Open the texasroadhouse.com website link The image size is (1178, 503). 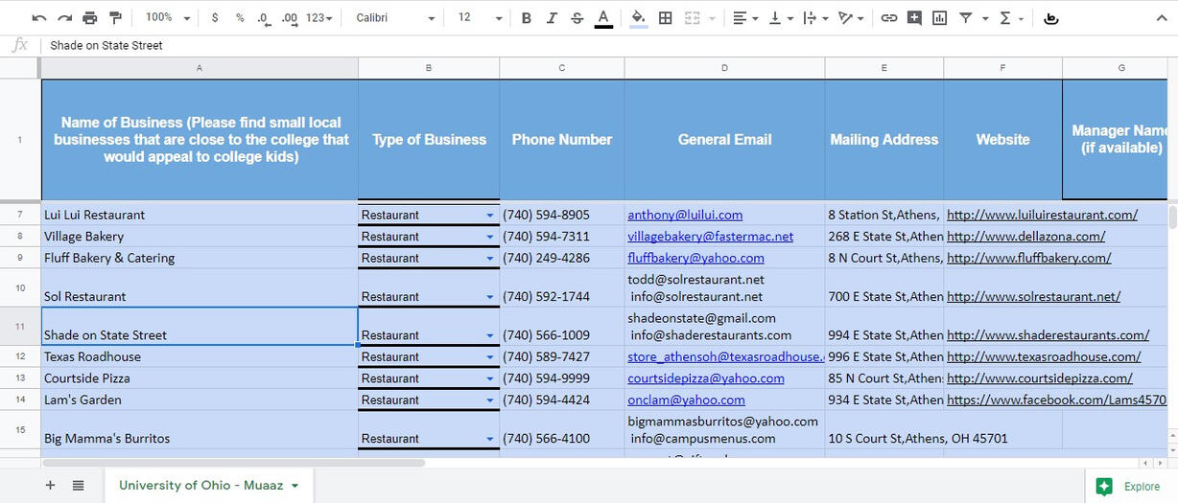pyautogui.click(x=1044, y=356)
